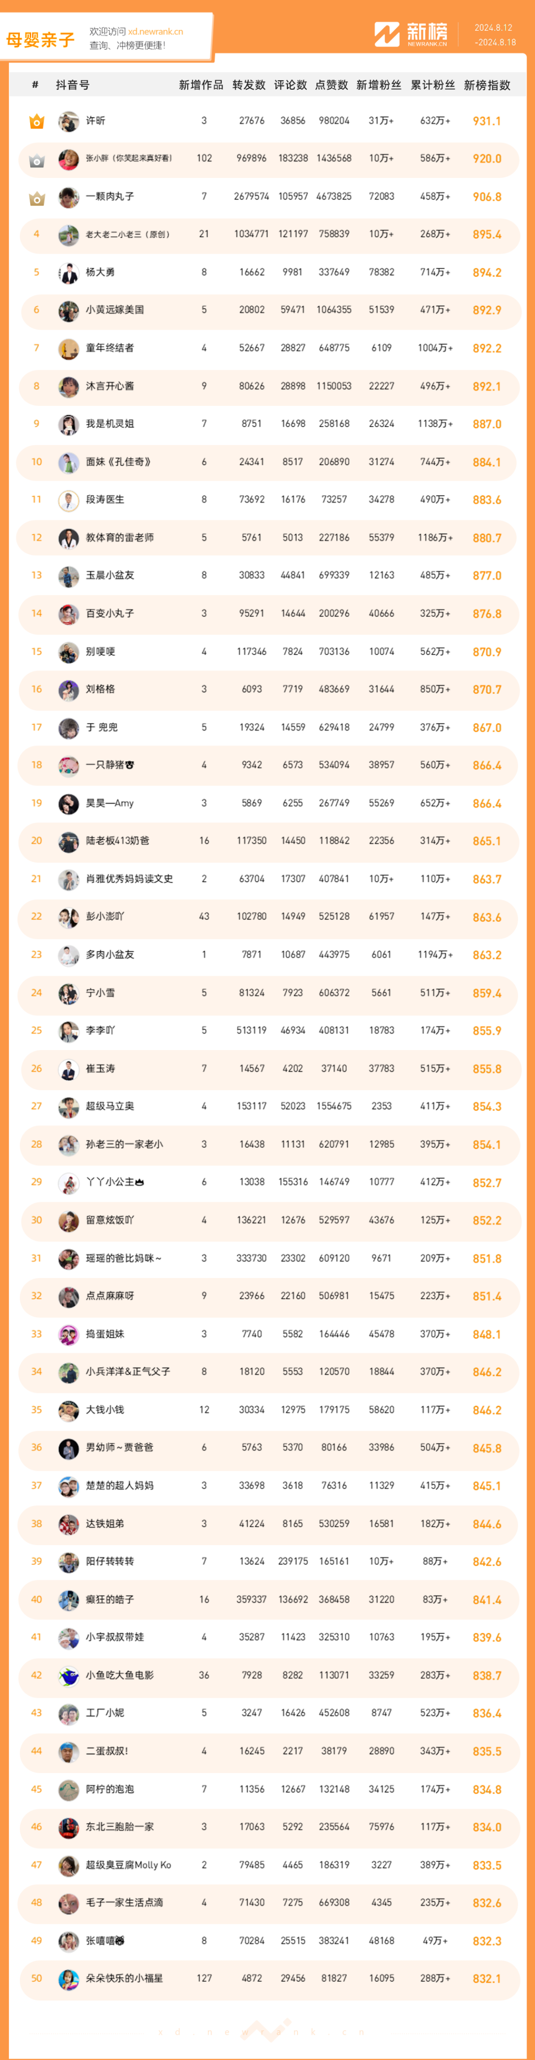Click index score 931.1
535x2060 pixels.
point(487,121)
